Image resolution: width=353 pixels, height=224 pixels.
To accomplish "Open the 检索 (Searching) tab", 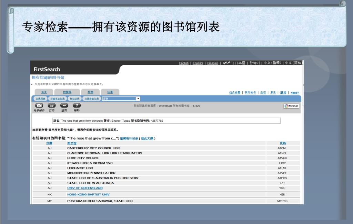I will pyautogui.click(x=91, y=92).
